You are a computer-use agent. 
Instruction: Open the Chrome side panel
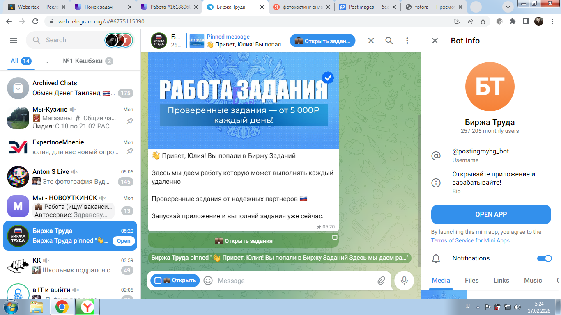click(x=525, y=21)
